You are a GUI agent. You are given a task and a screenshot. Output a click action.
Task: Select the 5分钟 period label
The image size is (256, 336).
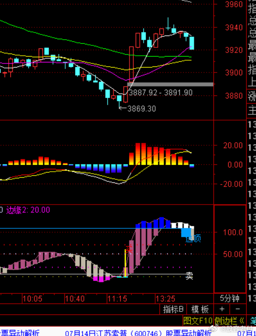[x=230, y=298]
